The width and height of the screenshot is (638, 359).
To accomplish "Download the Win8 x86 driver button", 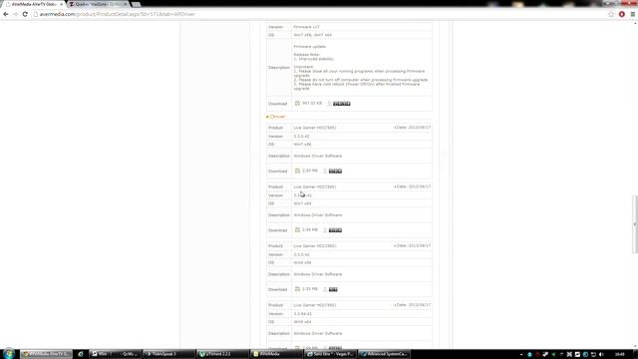I will (x=333, y=289).
